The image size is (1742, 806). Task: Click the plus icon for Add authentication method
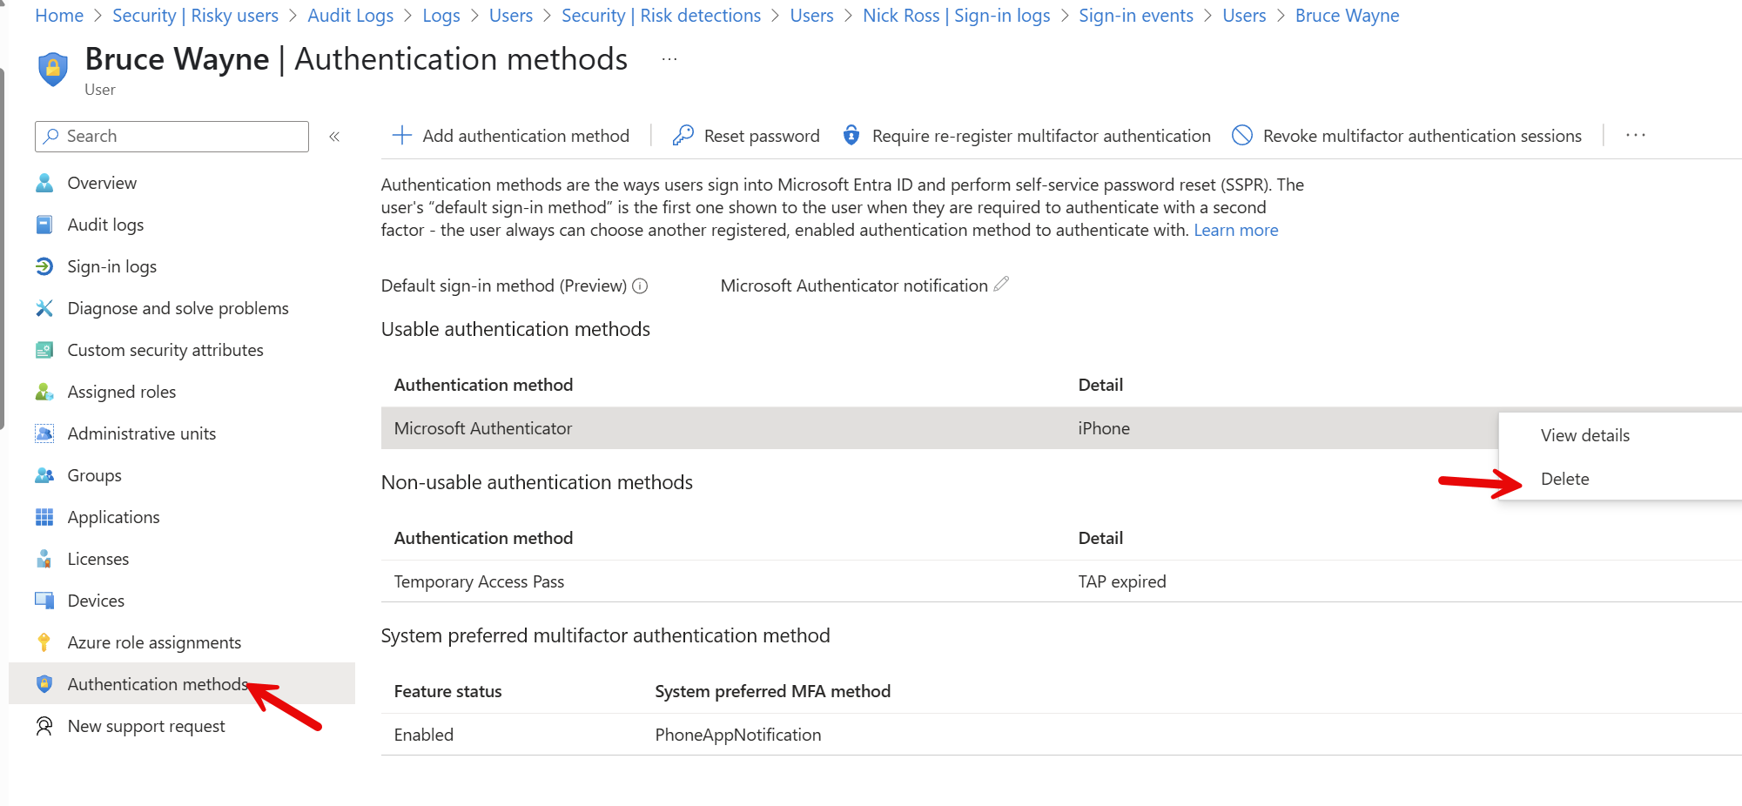click(x=401, y=135)
